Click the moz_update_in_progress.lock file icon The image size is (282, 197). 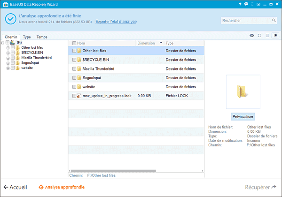pos(79,96)
